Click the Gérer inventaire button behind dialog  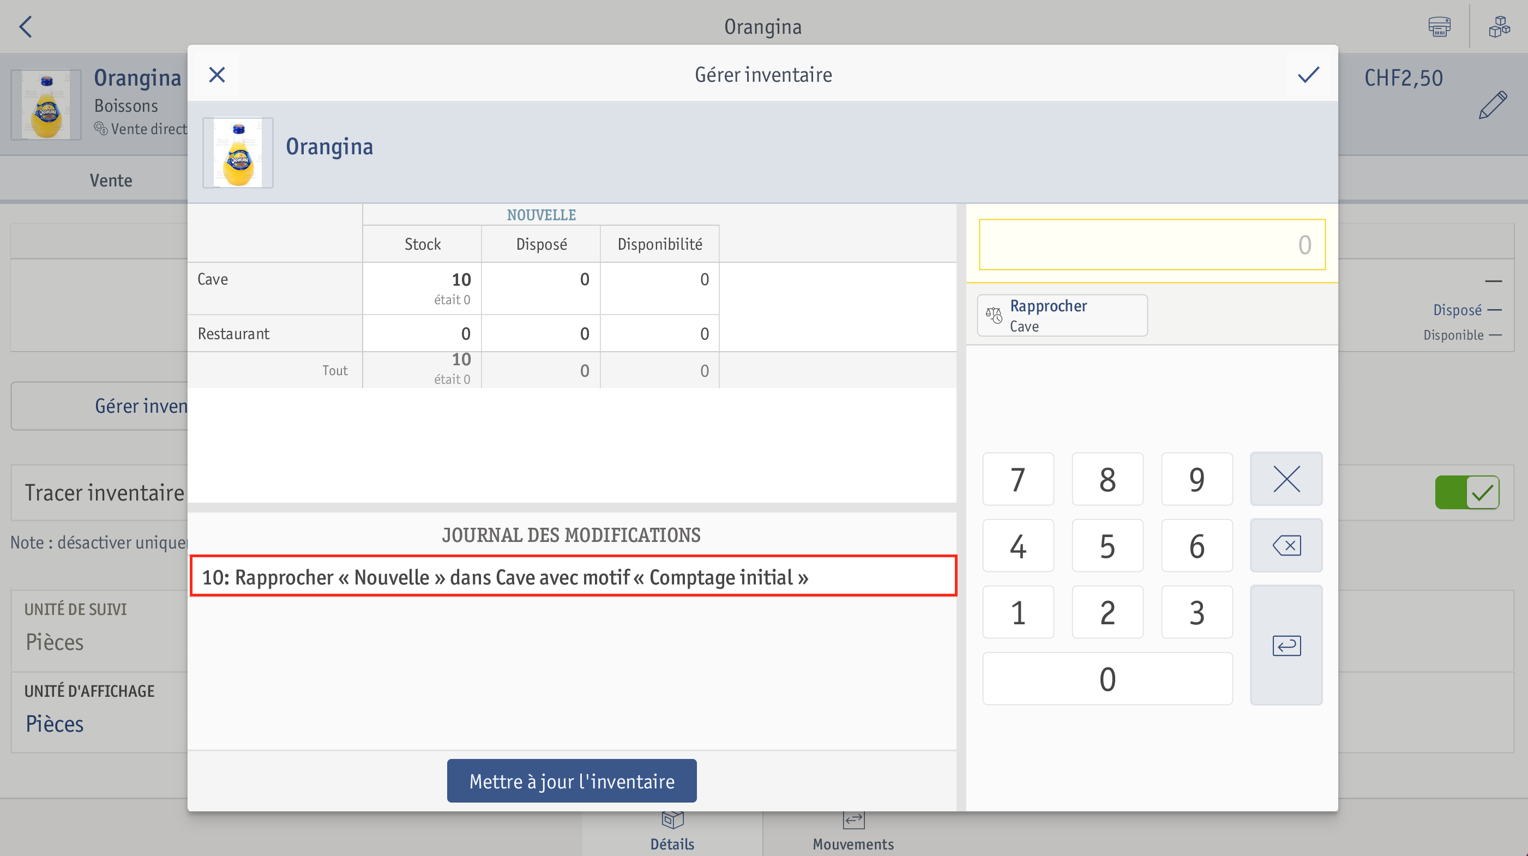(100, 406)
